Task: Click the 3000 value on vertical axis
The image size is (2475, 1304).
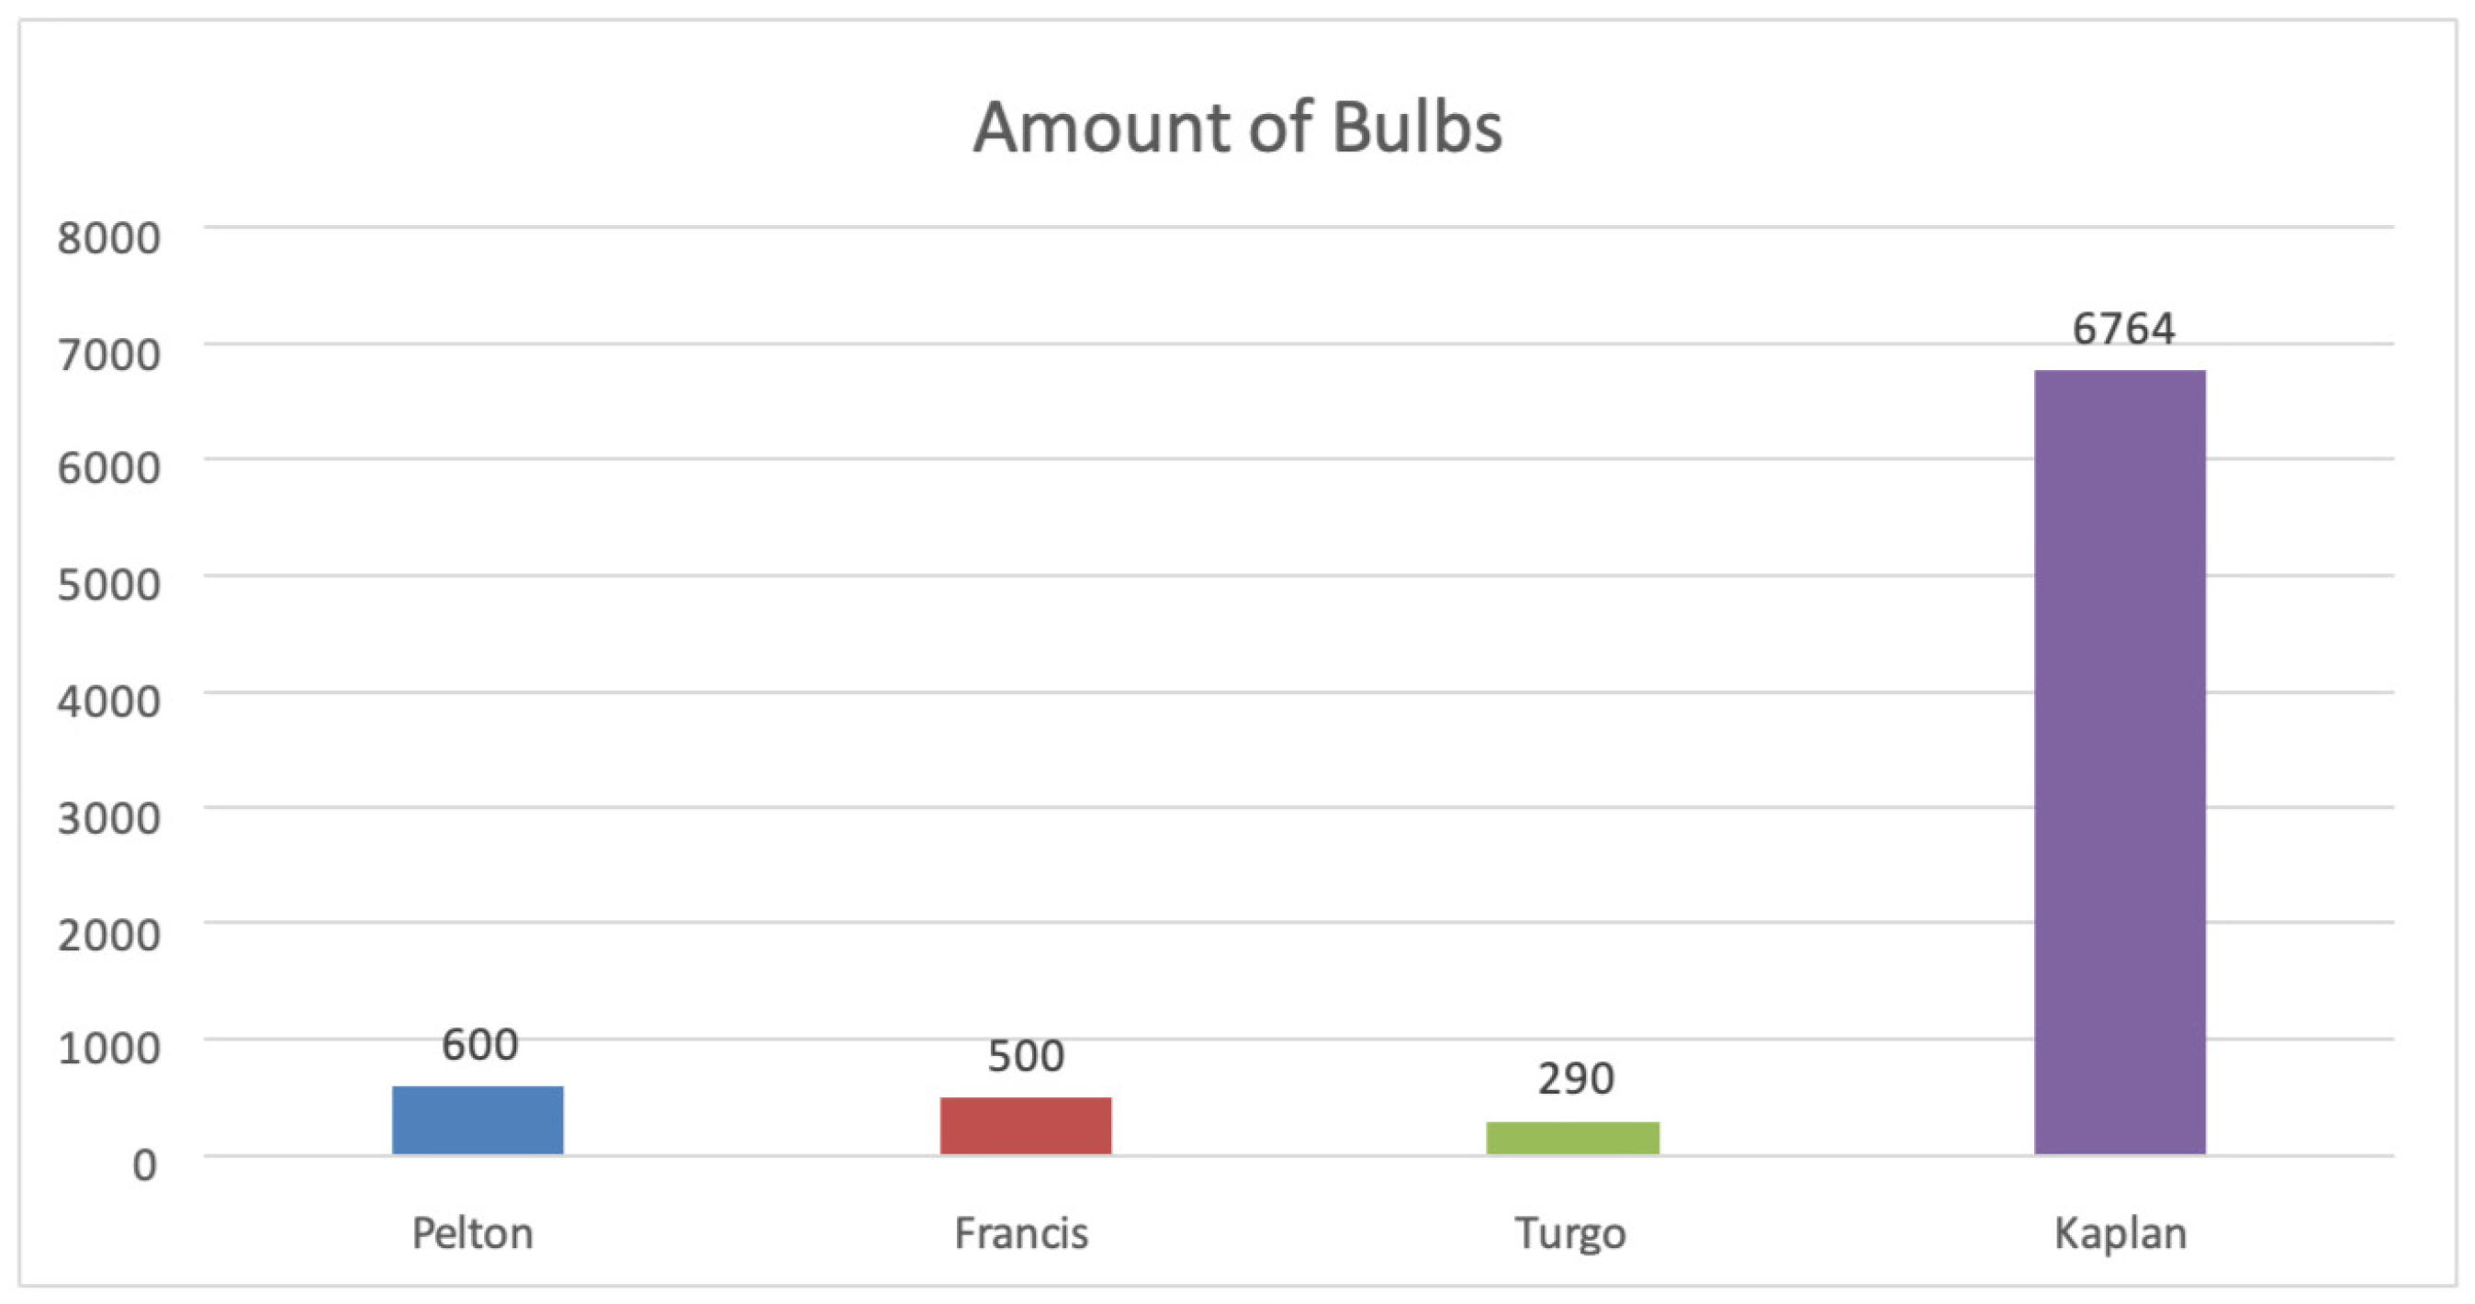Action: click(x=108, y=818)
